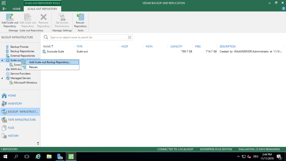The width and height of the screenshot is (286, 161).
Task: Expand navigation pane options chevron
Action: pos(38,143)
